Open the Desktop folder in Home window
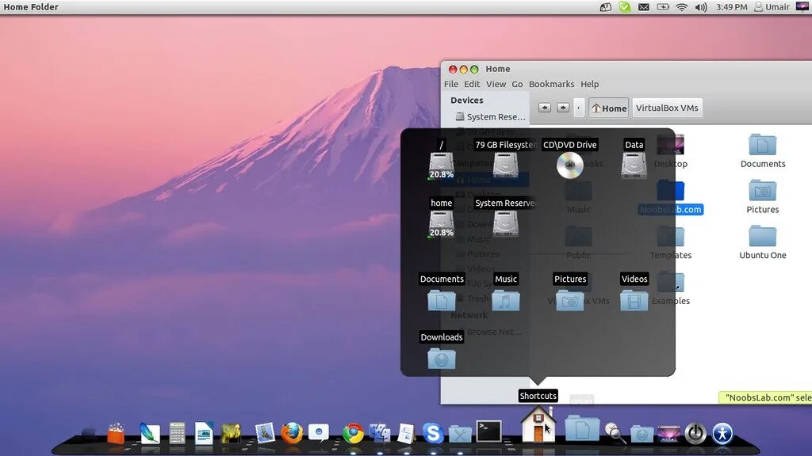Viewport: 812px width, 456px height. coord(671,151)
